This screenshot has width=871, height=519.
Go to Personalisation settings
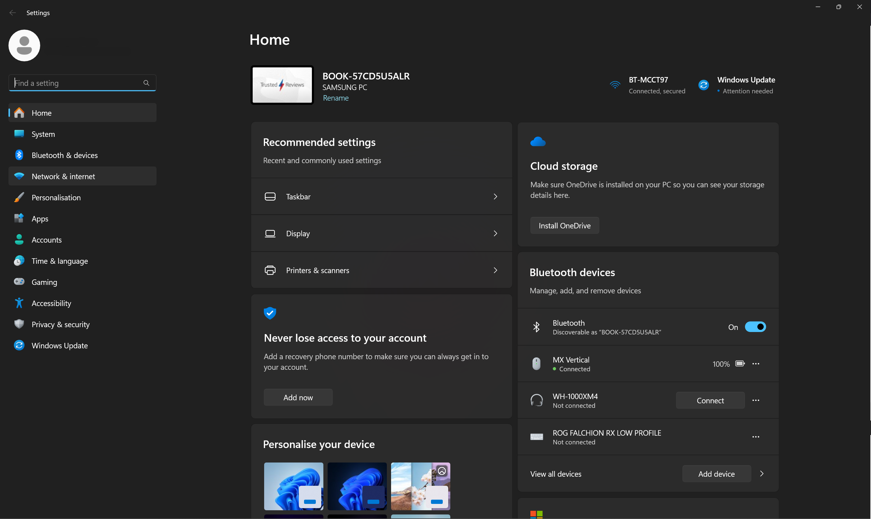tap(82, 197)
